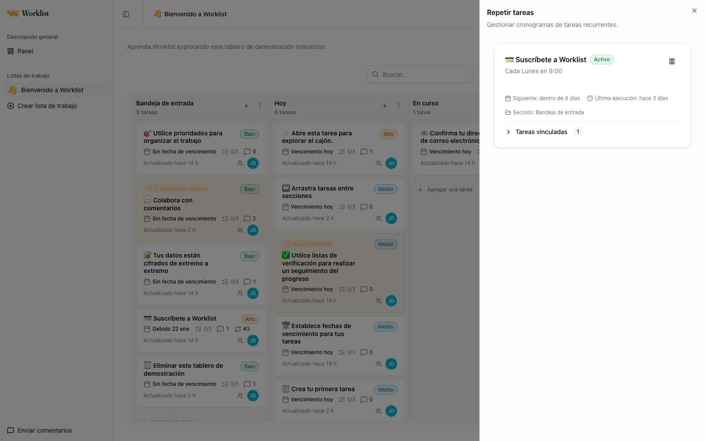Open Bandeja de entrada column options menu
This screenshot has height=441, width=705.
coord(260,106)
